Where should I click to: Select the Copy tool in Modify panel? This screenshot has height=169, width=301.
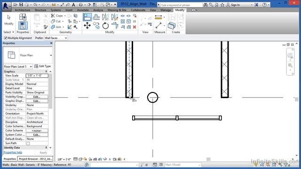(x=96, y=25)
